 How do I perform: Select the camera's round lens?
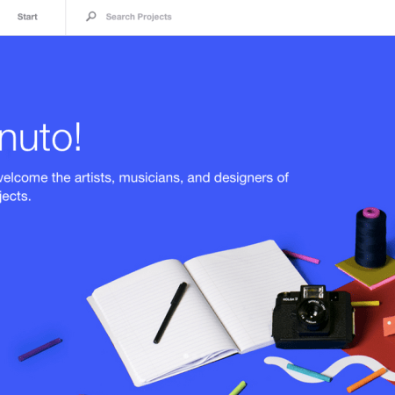[x=311, y=312]
